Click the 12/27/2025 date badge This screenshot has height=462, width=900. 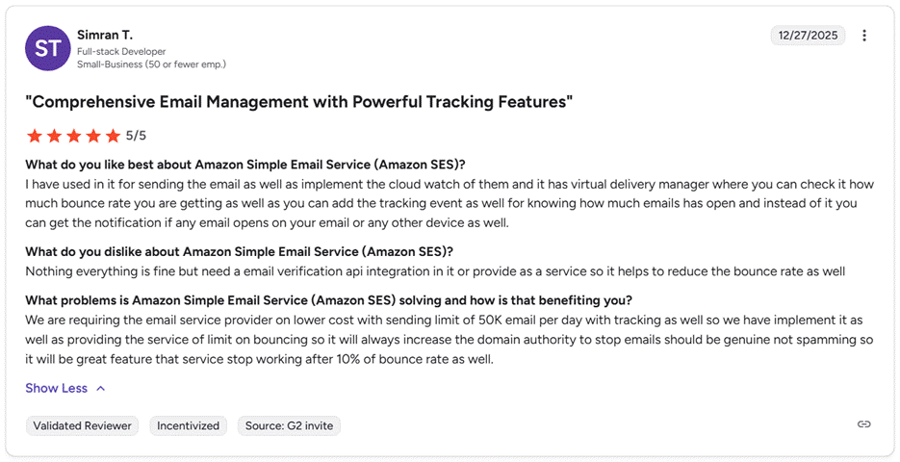tap(807, 36)
